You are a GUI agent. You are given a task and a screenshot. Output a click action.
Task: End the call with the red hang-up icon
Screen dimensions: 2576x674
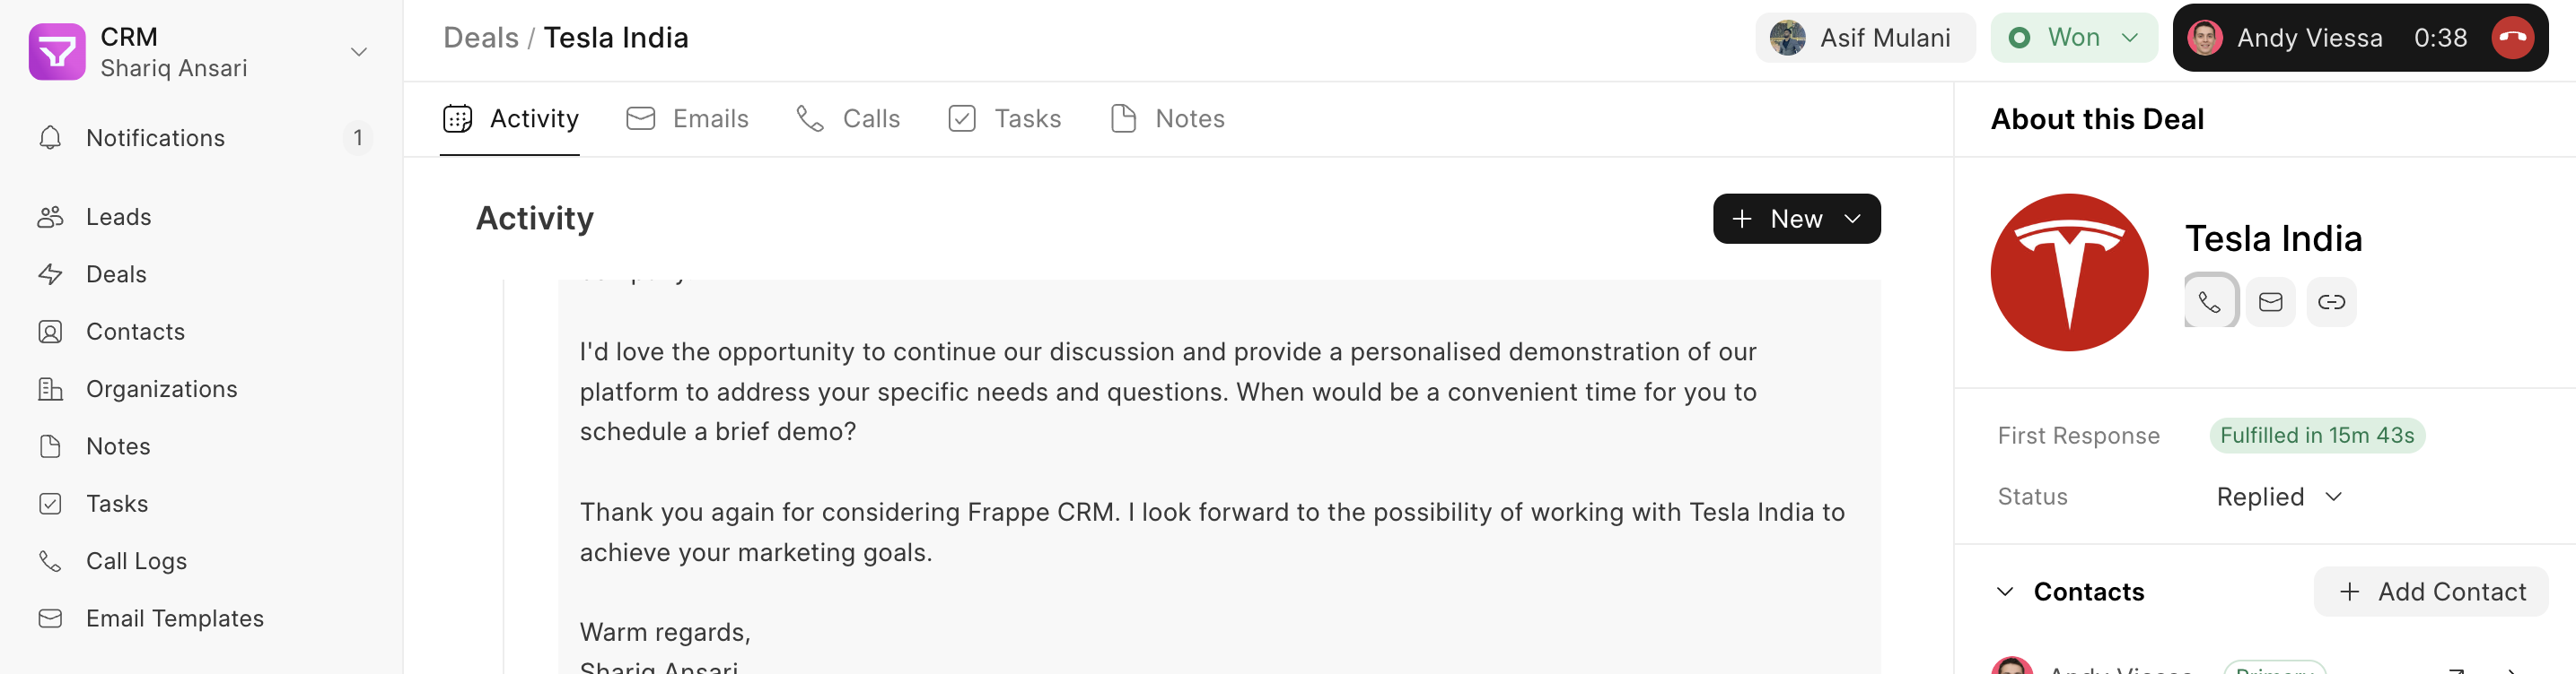pyautogui.click(x=2512, y=38)
